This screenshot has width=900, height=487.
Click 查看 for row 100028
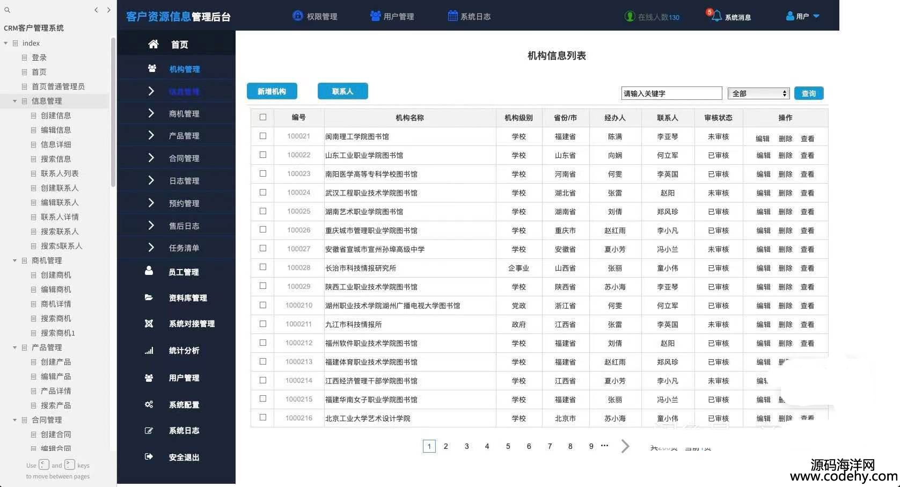click(x=807, y=268)
